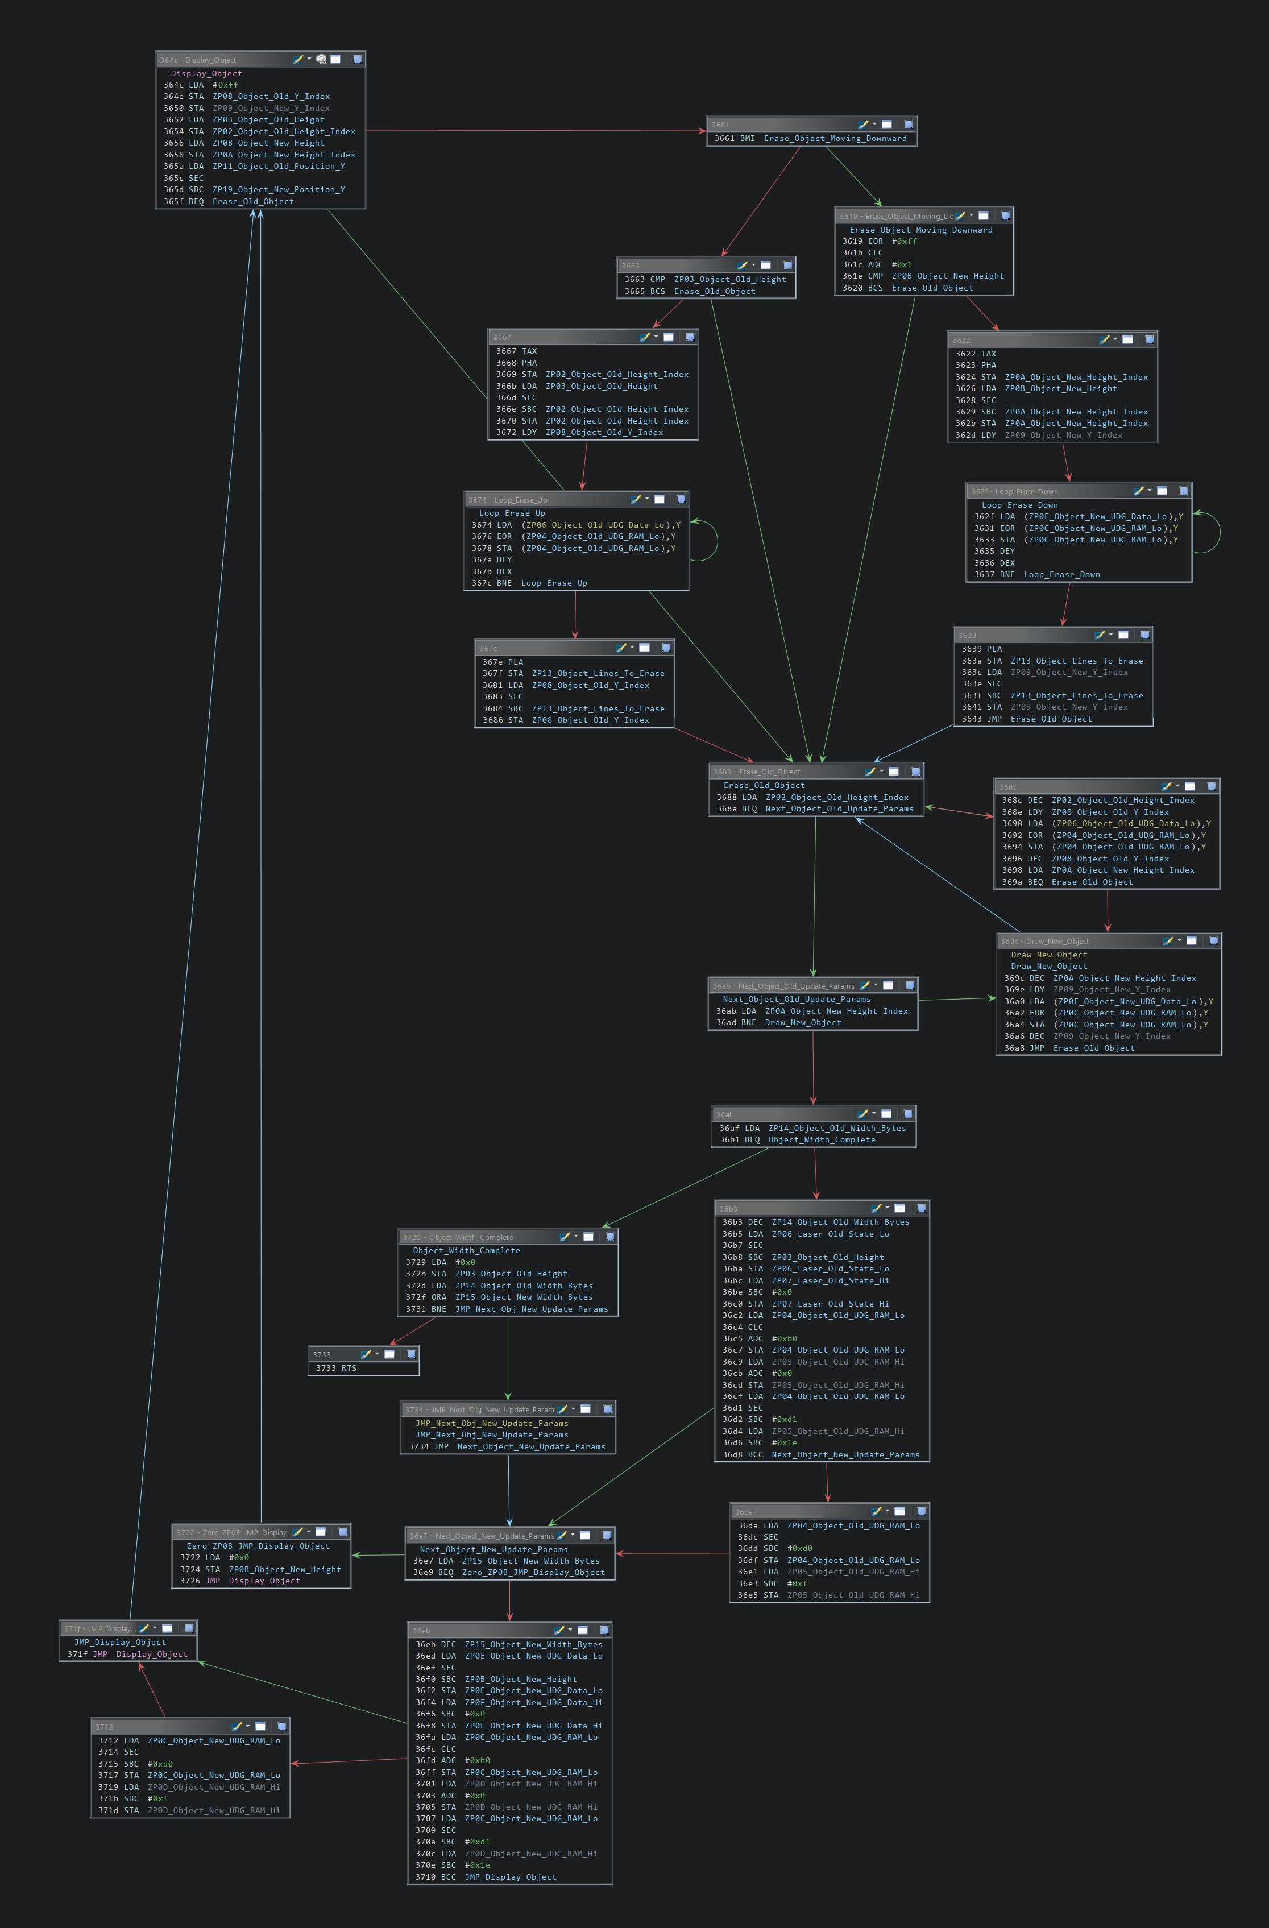Open the color dropdown arrow on block 368c
1269x1928 pixels.
1177,785
